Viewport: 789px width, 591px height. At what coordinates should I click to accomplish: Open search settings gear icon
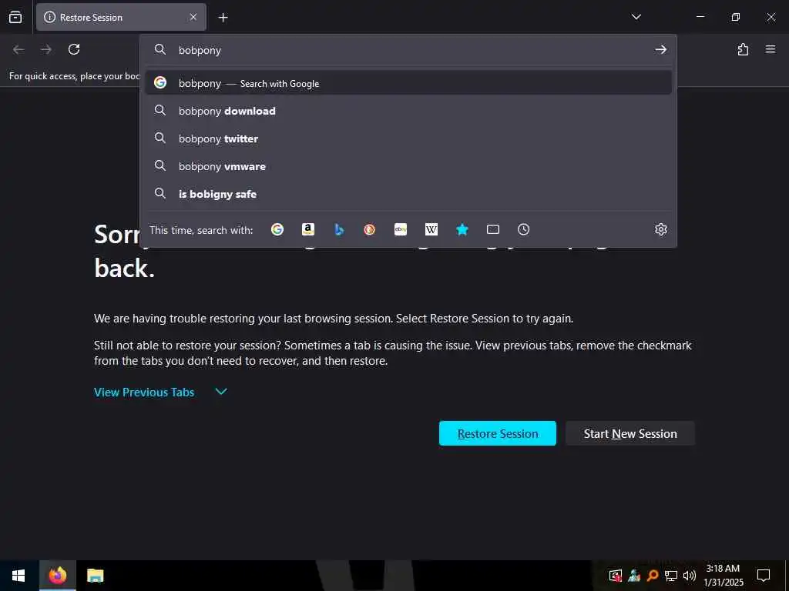click(660, 229)
